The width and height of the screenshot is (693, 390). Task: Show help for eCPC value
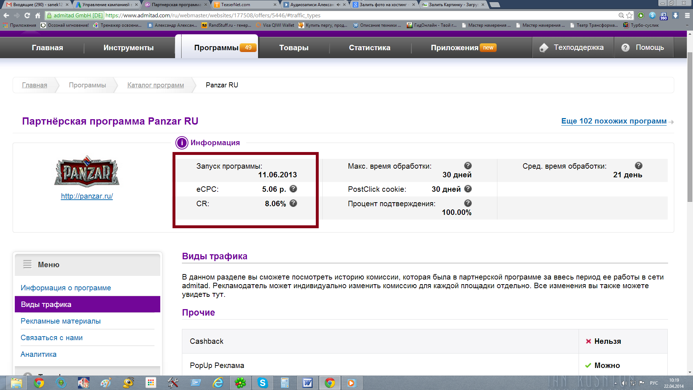tap(293, 189)
